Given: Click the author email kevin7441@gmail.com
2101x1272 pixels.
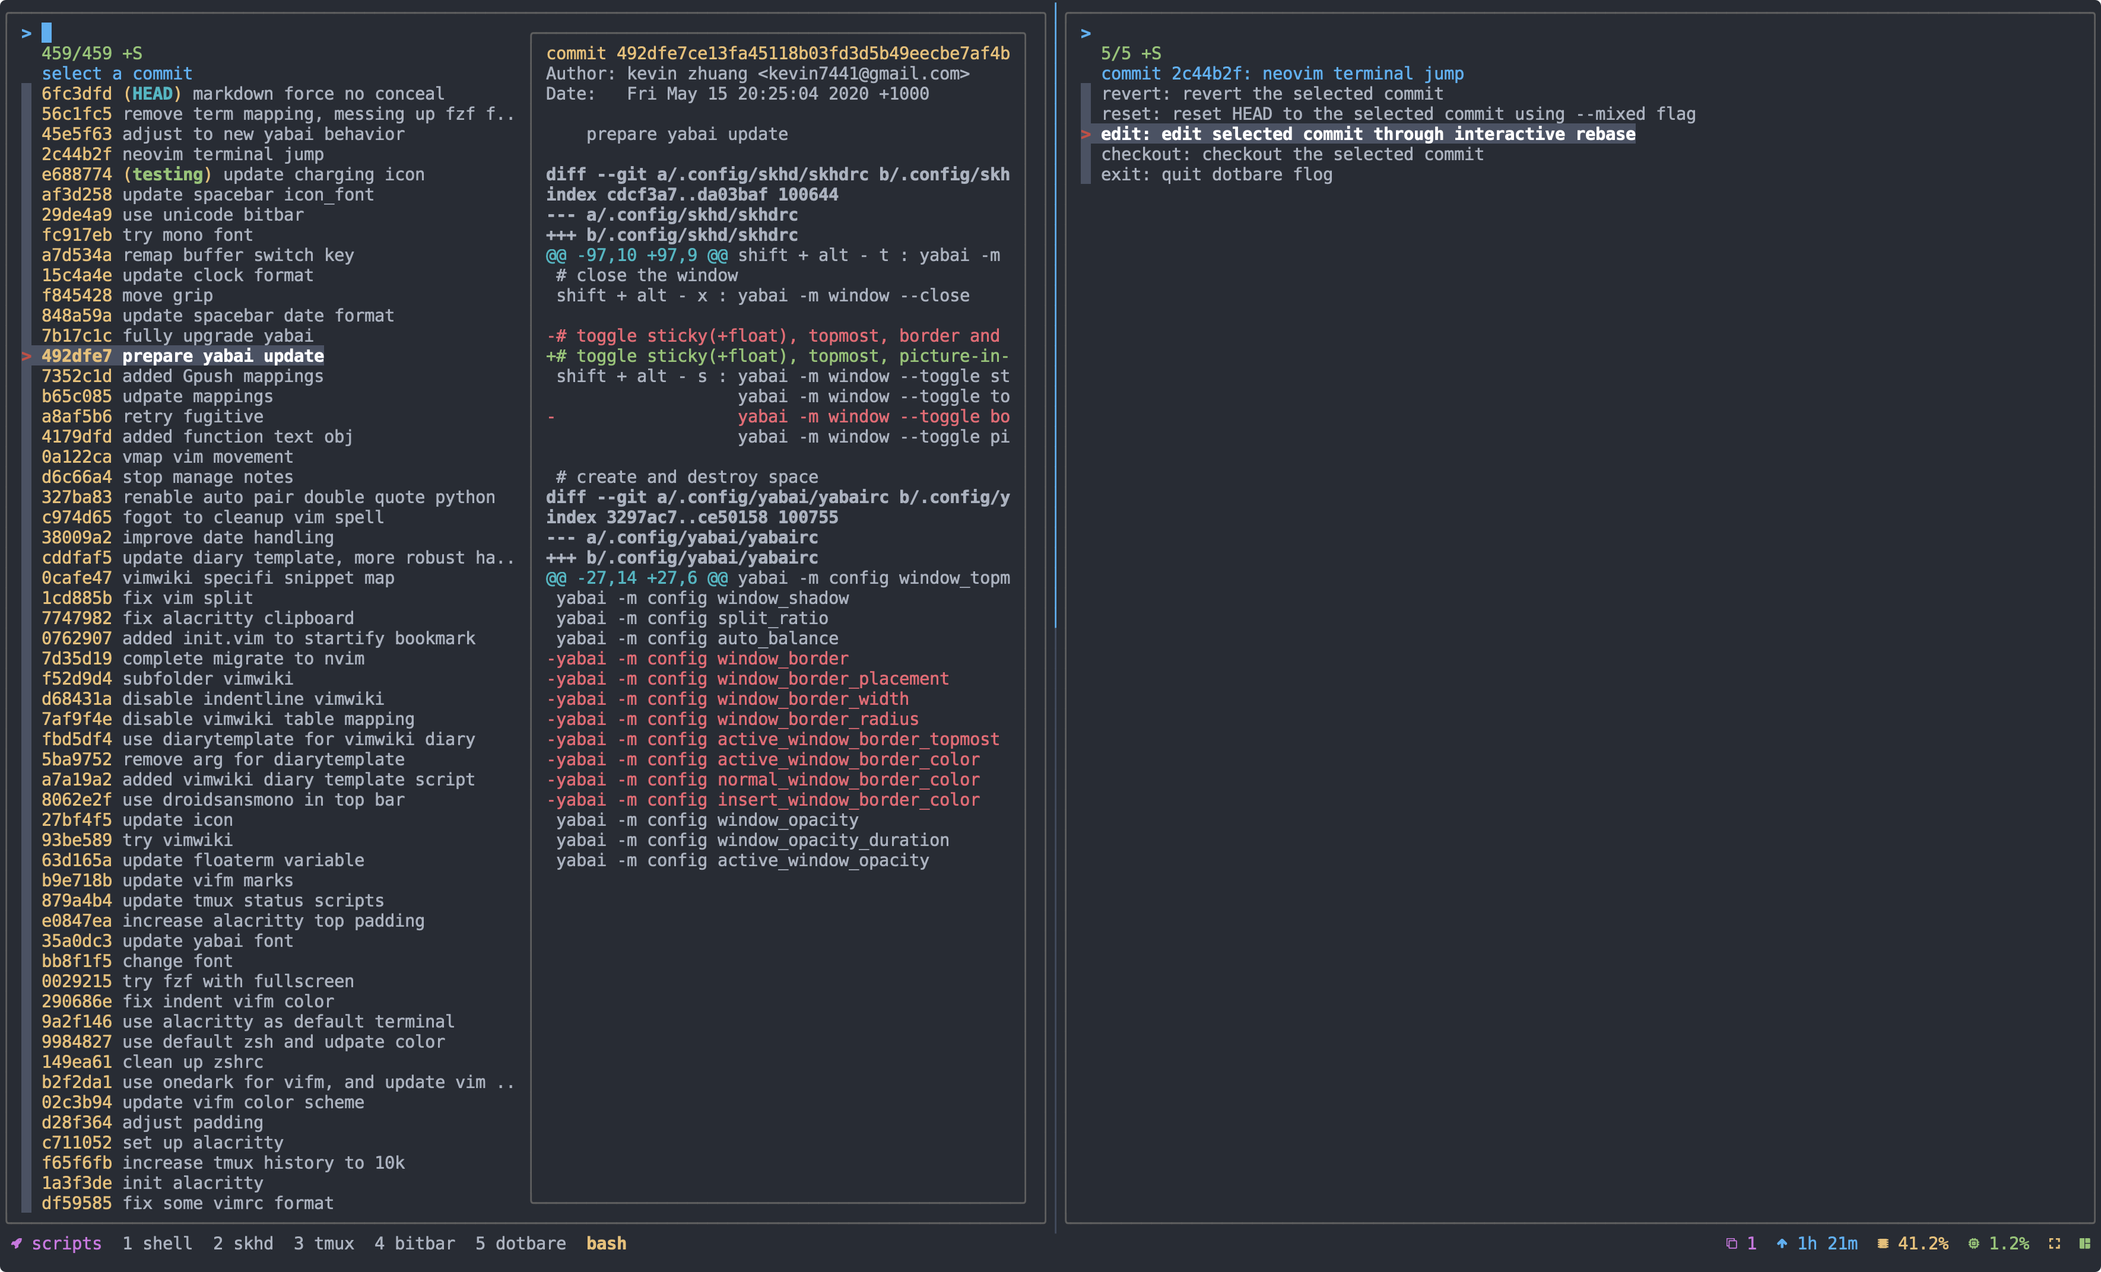Looking at the screenshot, I should click(864, 74).
